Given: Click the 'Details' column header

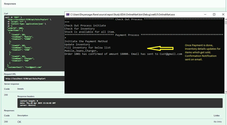Looking at the screenshot, I should (x=20, y=89).
